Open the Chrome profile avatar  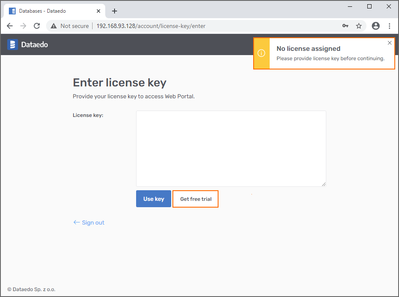click(376, 26)
